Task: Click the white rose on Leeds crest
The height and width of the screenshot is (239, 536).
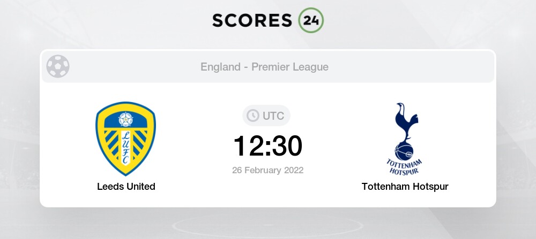Action: [x=126, y=119]
